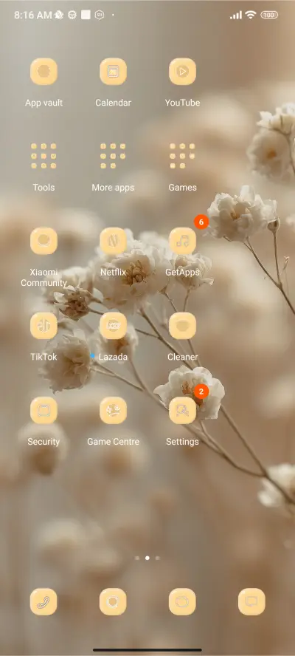Open the App vault app

click(44, 72)
